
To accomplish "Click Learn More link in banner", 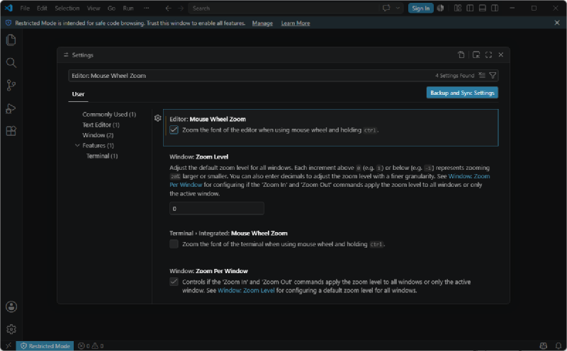I will [x=296, y=23].
